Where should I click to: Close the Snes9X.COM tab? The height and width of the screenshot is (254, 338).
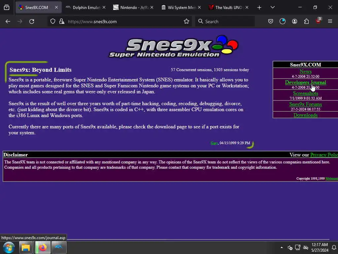coord(56,7)
